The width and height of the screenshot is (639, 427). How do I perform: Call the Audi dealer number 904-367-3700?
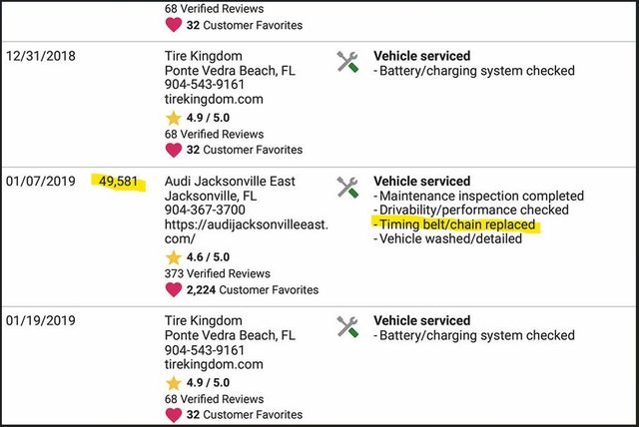[207, 211]
